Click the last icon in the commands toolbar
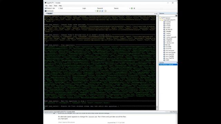Screen dimensions: 221x124 coord(105,11)
